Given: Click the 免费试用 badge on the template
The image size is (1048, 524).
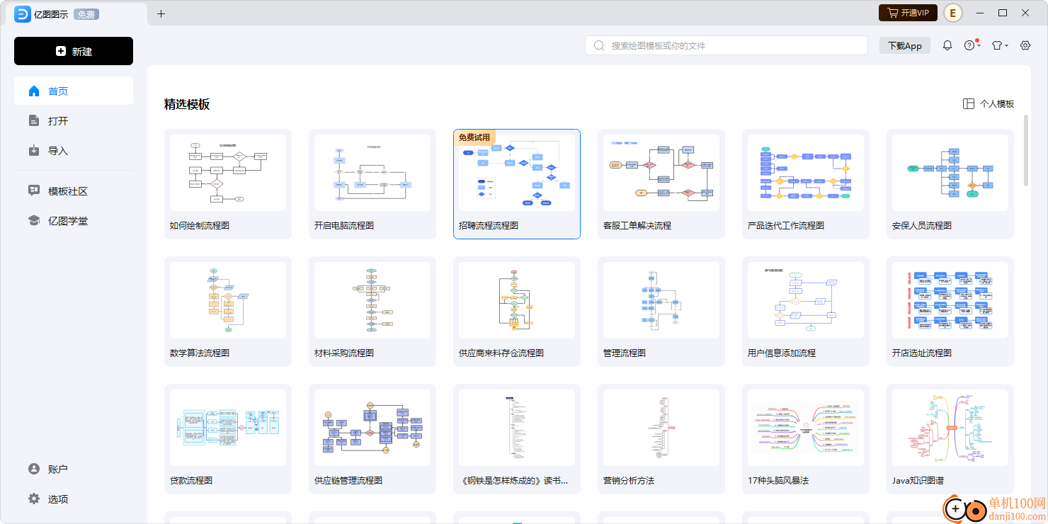Looking at the screenshot, I should [x=474, y=137].
